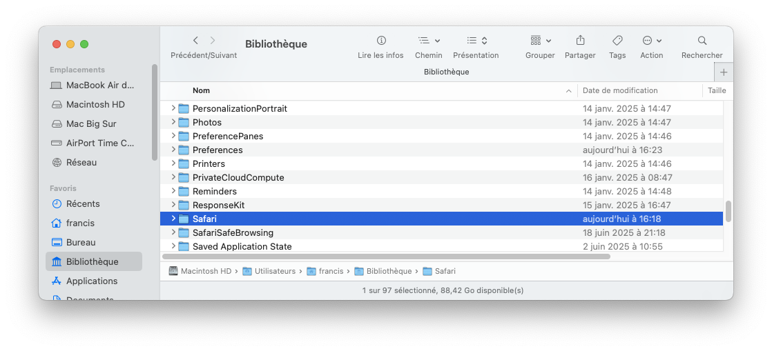Switch view with the Présentation control
This screenshot has width=772, height=351.
tap(476, 41)
